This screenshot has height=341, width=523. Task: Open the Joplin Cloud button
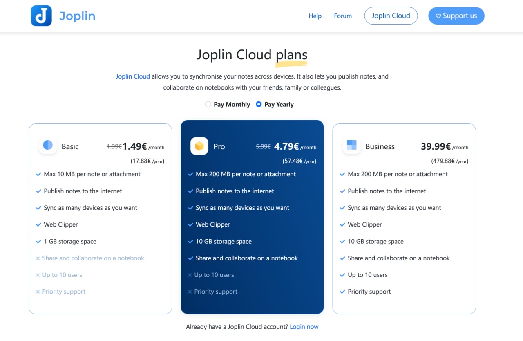pos(391,16)
